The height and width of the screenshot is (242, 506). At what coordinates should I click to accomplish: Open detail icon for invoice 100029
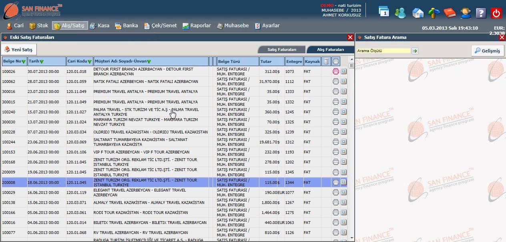pos(344,192)
